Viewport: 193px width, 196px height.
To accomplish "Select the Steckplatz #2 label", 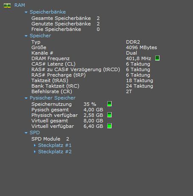I will pos(55,152).
